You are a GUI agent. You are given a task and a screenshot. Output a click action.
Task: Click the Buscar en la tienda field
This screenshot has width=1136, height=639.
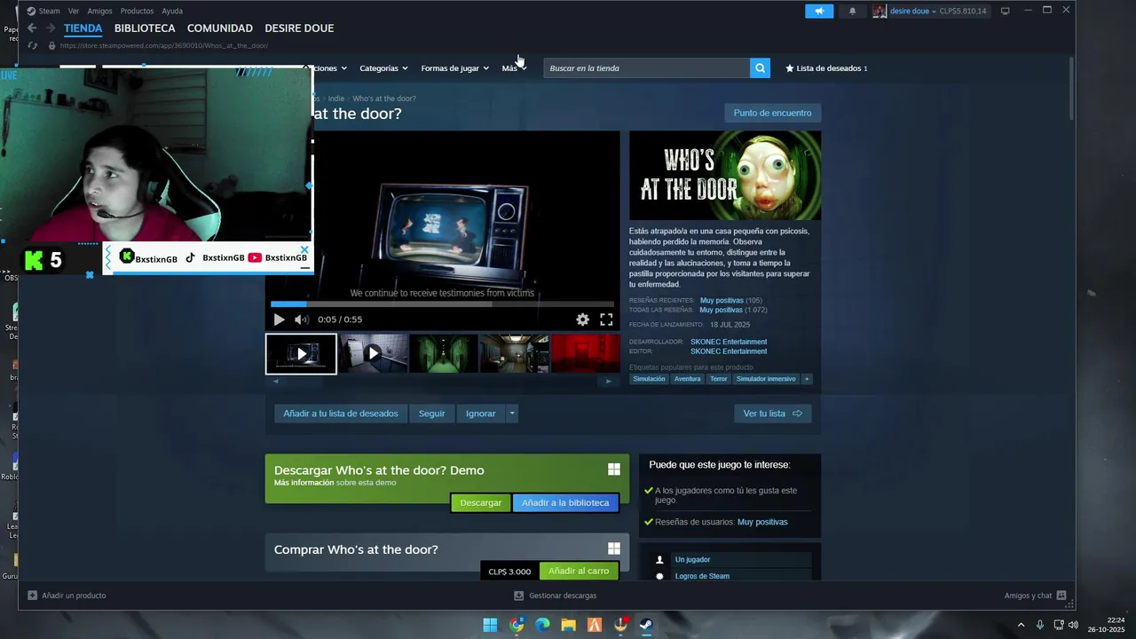(x=647, y=68)
